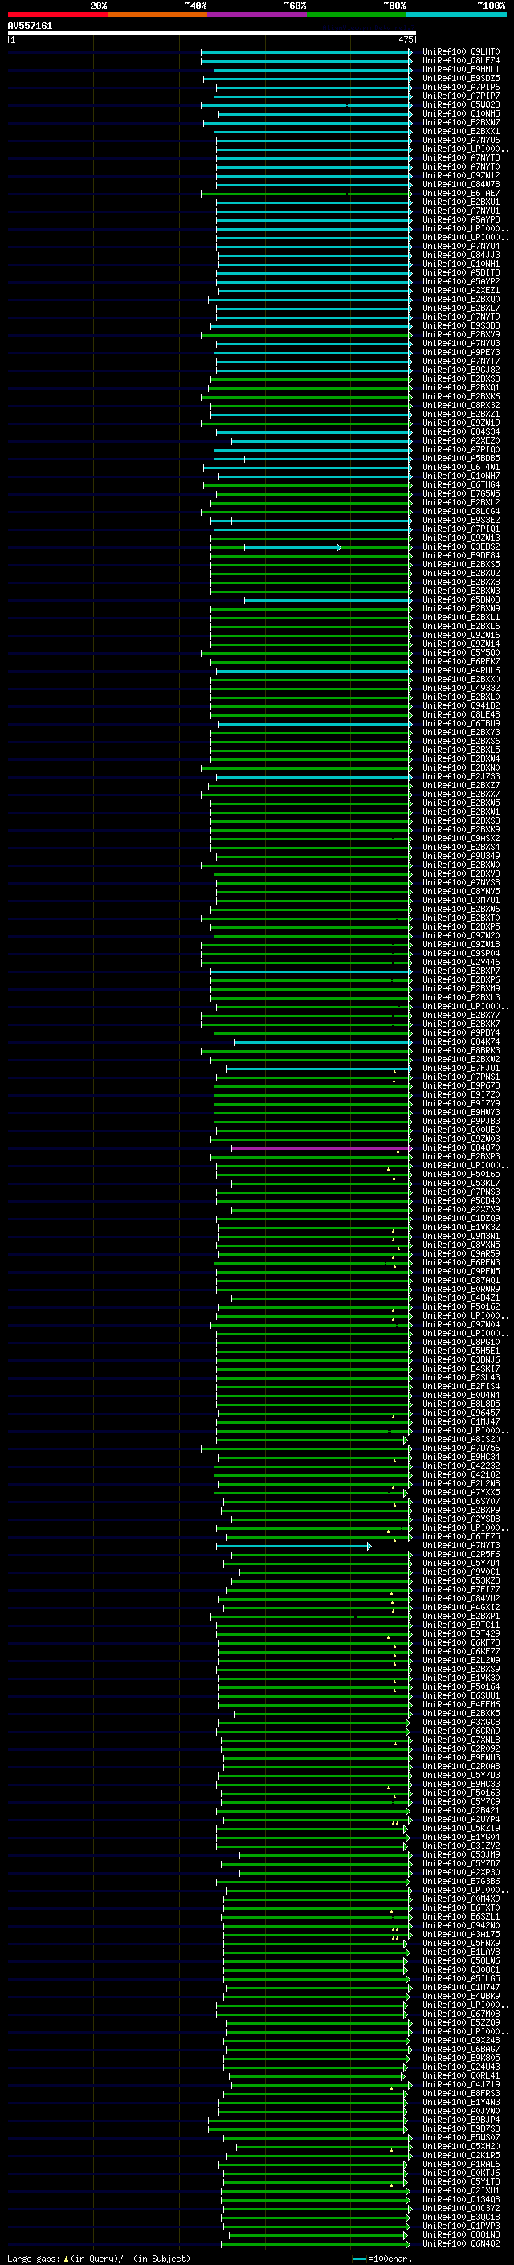514x2265 pixels.
Task: Open hit UniRef100_Q308C1
Action: coord(460,1969)
